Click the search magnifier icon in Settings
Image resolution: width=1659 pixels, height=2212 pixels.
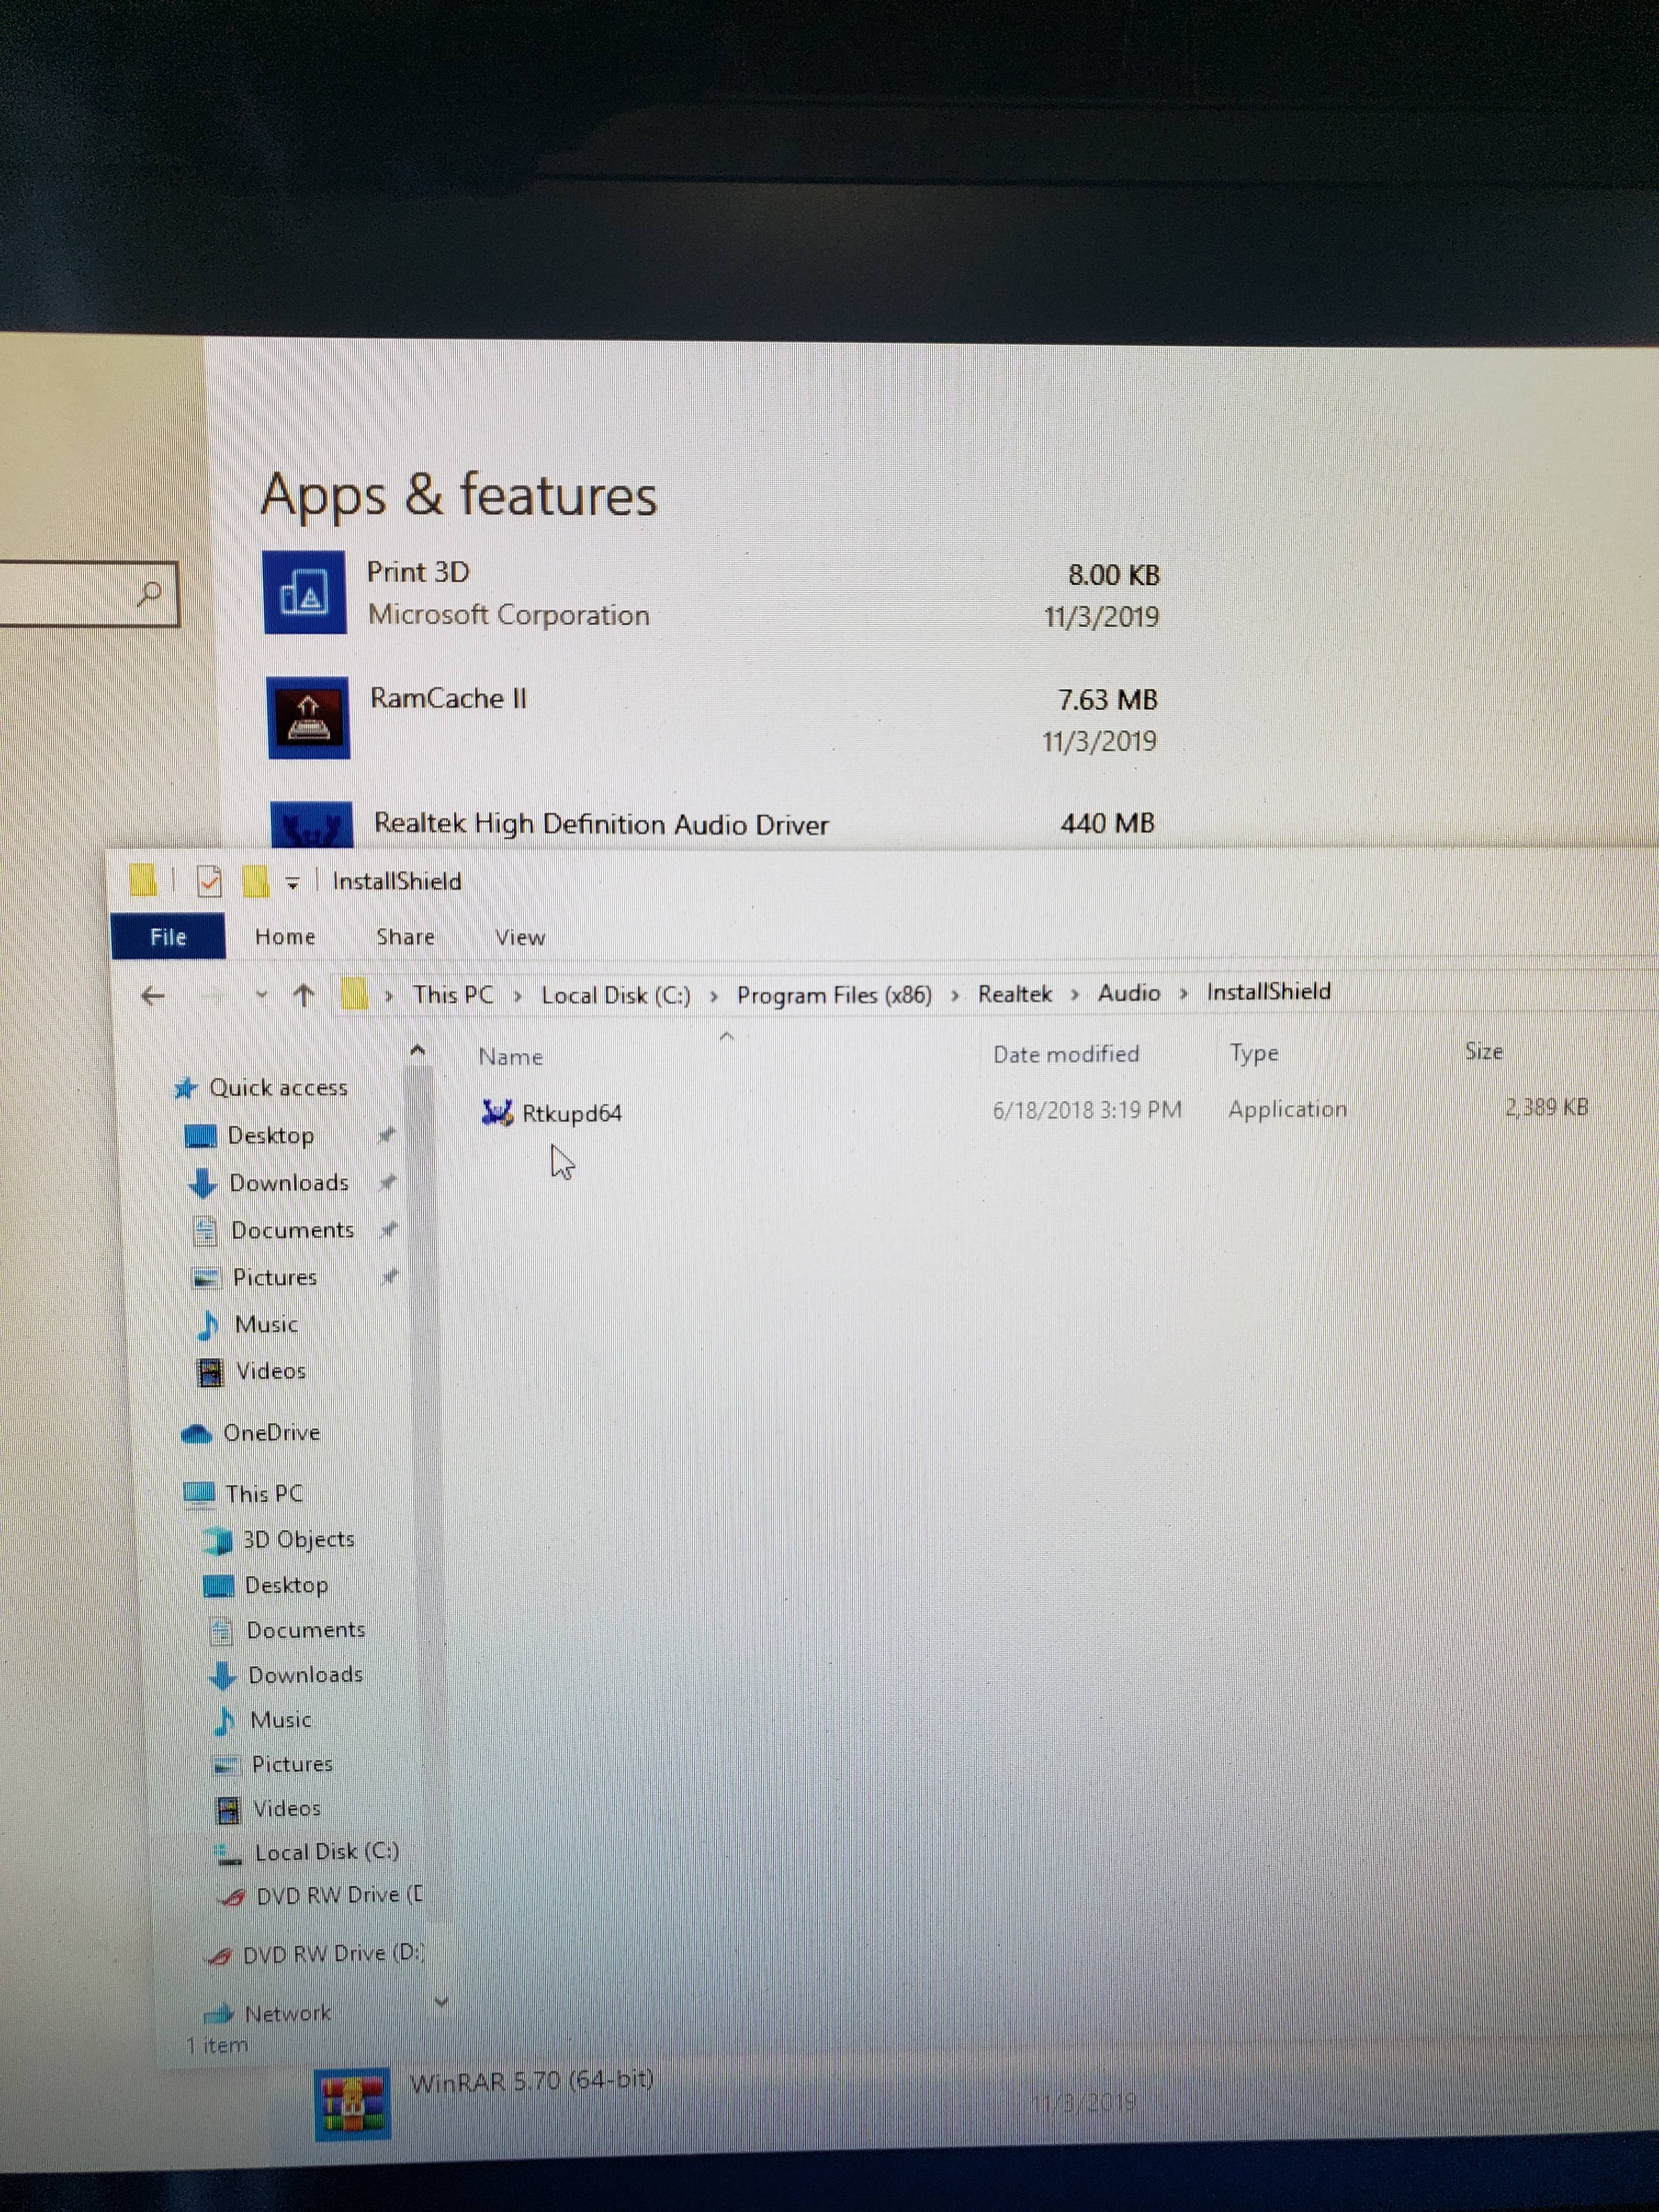click(150, 594)
